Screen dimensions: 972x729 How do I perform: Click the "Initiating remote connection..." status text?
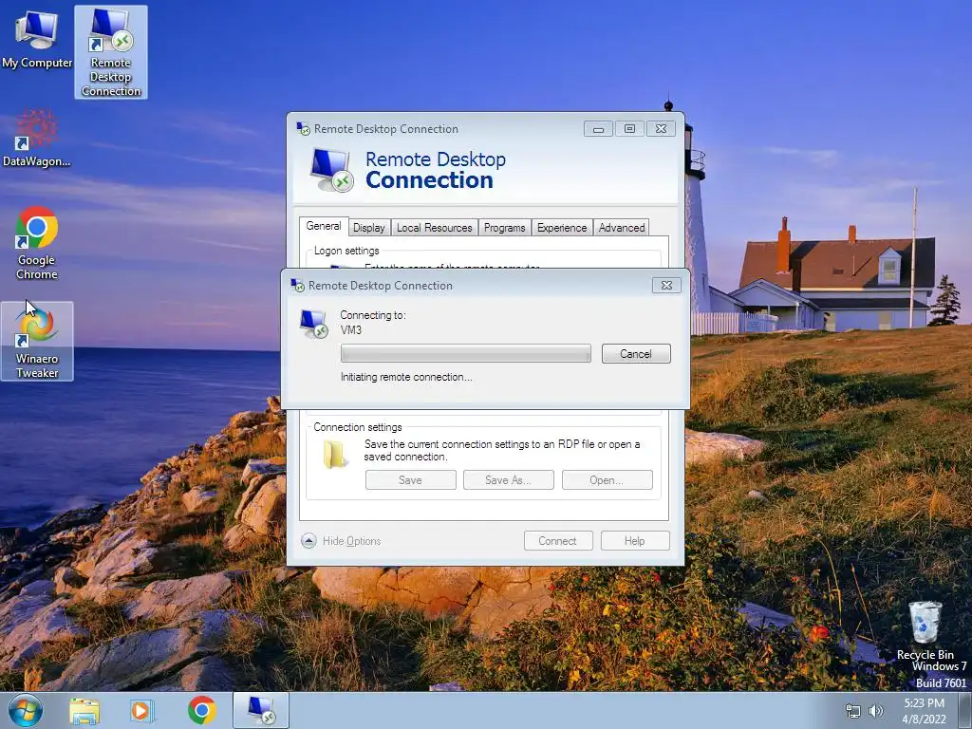pos(406,377)
